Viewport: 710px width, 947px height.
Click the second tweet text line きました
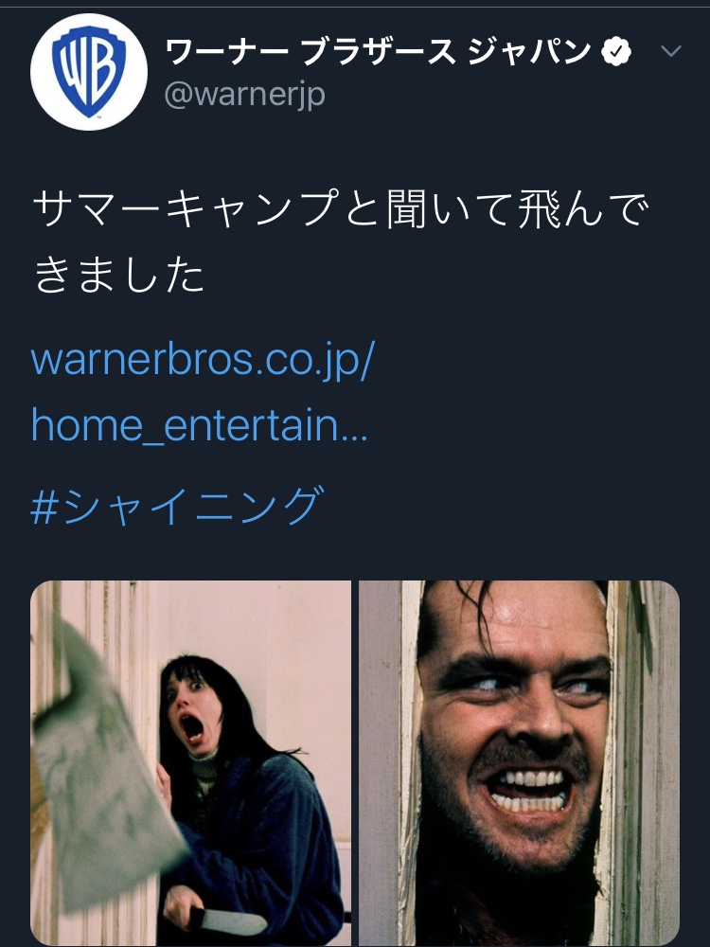[x=118, y=275]
